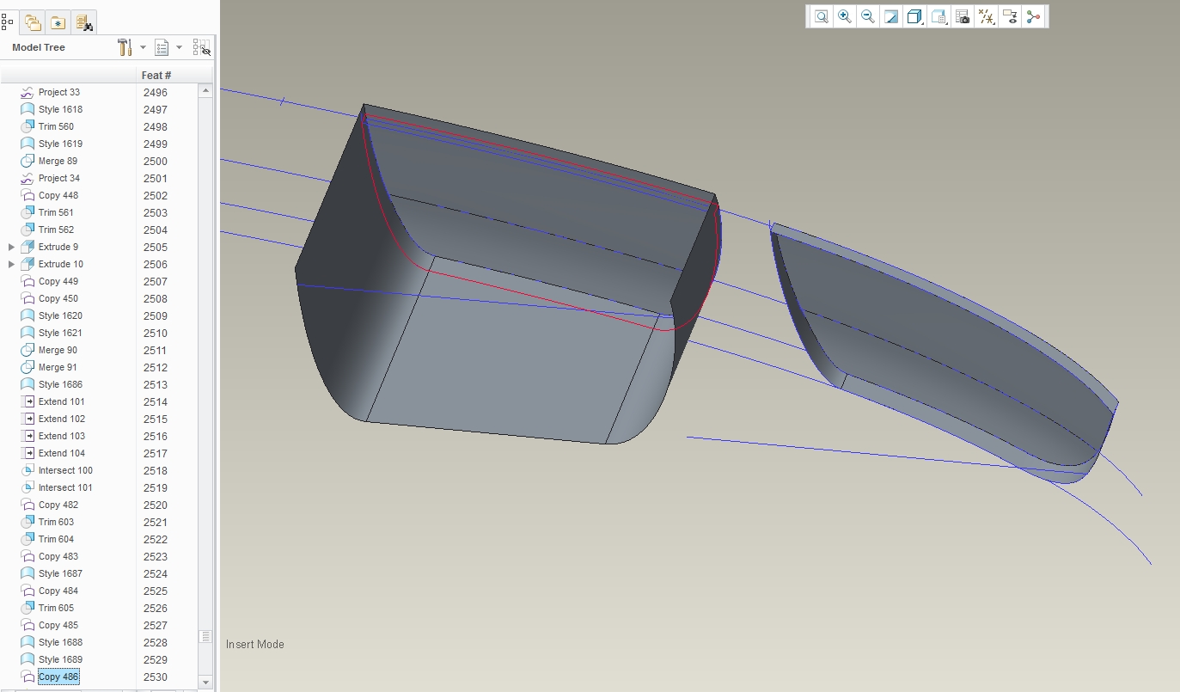1180x692 pixels.
Task: Open the dropdown arrow beside list icon
Action: 179,47
